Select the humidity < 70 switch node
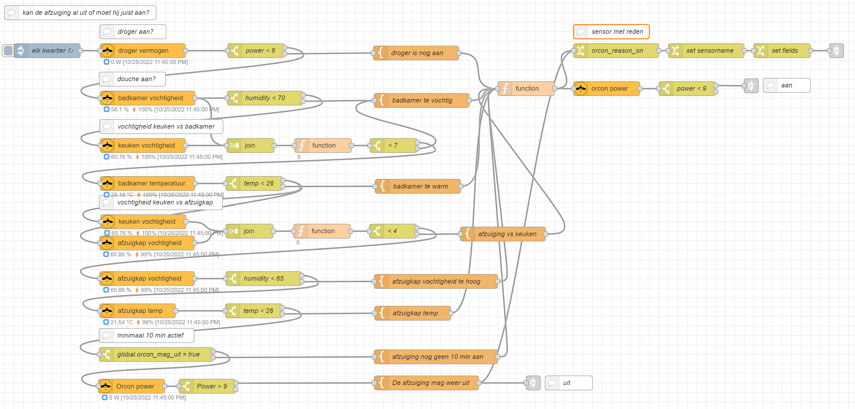This screenshot has height=409, width=855. coord(265,98)
